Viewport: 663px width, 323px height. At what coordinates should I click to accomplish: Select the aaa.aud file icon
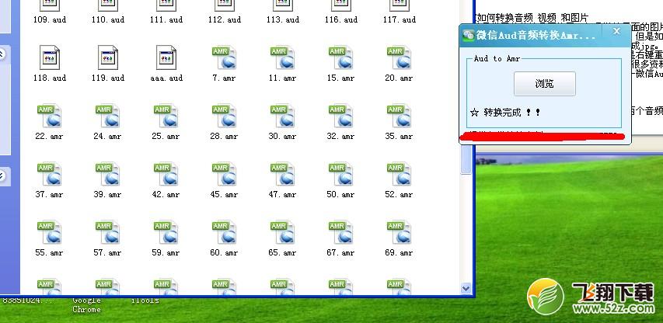coord(166,57)
